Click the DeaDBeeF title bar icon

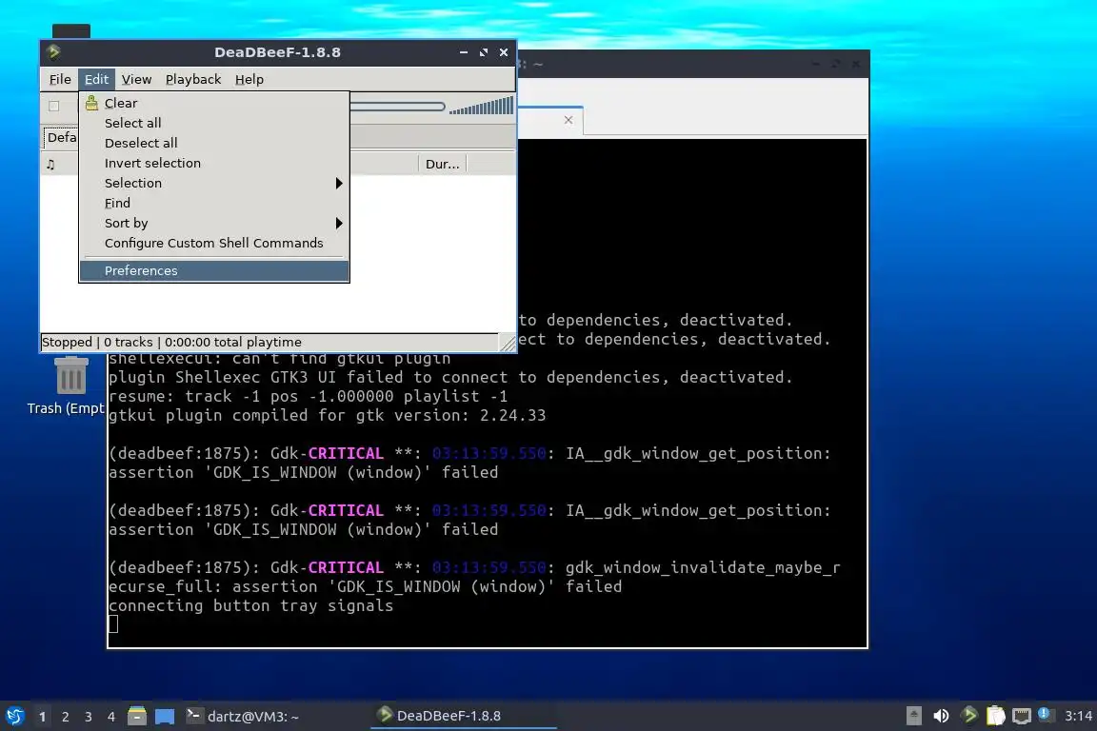tap(54, 52)
